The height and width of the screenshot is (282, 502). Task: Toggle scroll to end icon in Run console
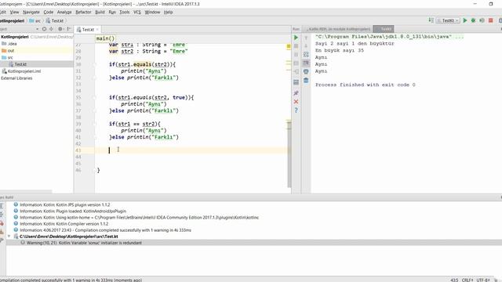306,63
